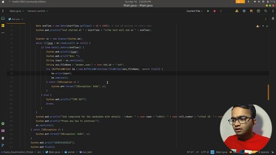The image size is (276, 155).
Task: Close the Main.java editor tab
Action: [22, 19]
